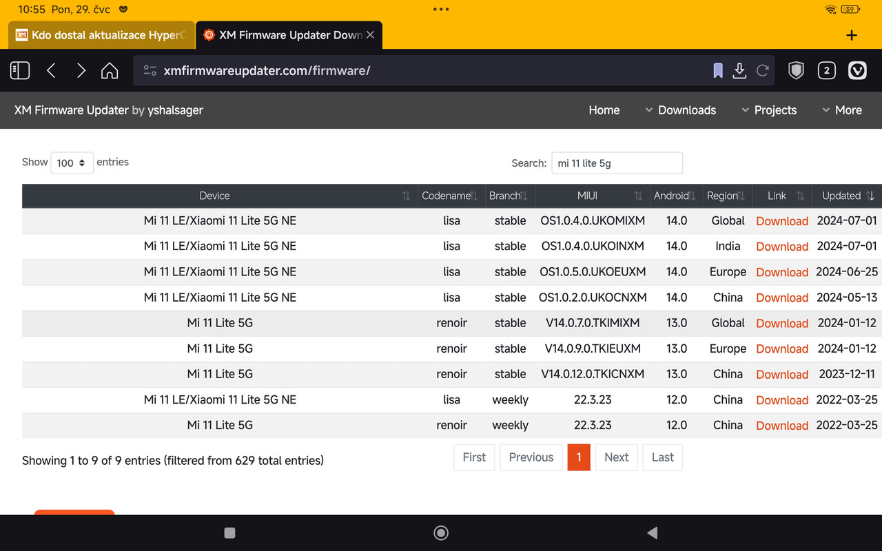Viewport: 882px width, 551px height.
Task: Go to First pagination page
Action: pos(474,457)
